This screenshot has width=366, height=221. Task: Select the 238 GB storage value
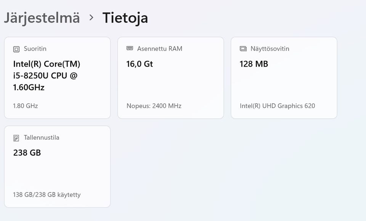pos(27,153)
